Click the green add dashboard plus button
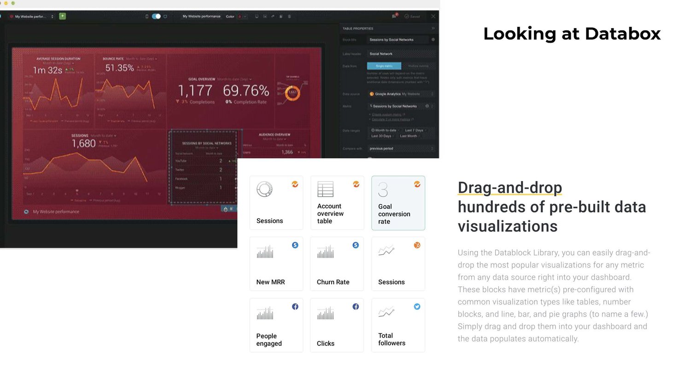The image size is (691, 389). 63,16
